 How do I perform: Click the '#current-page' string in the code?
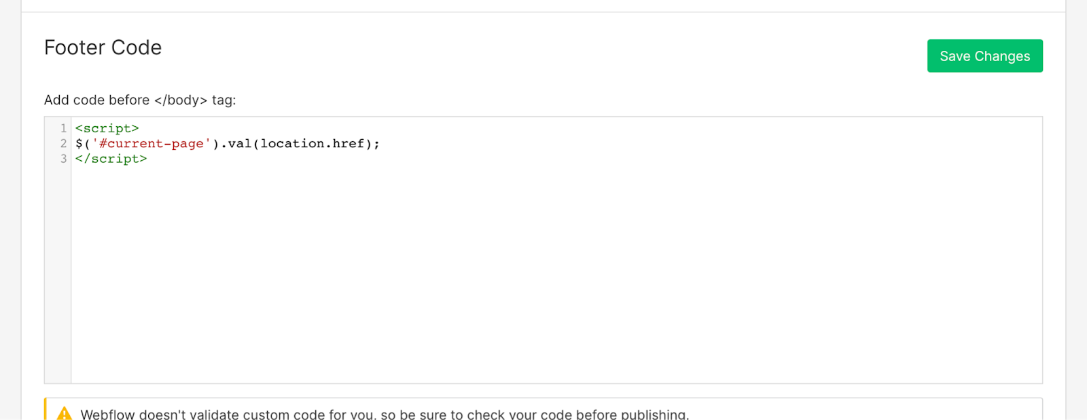(x=152, y=143)
